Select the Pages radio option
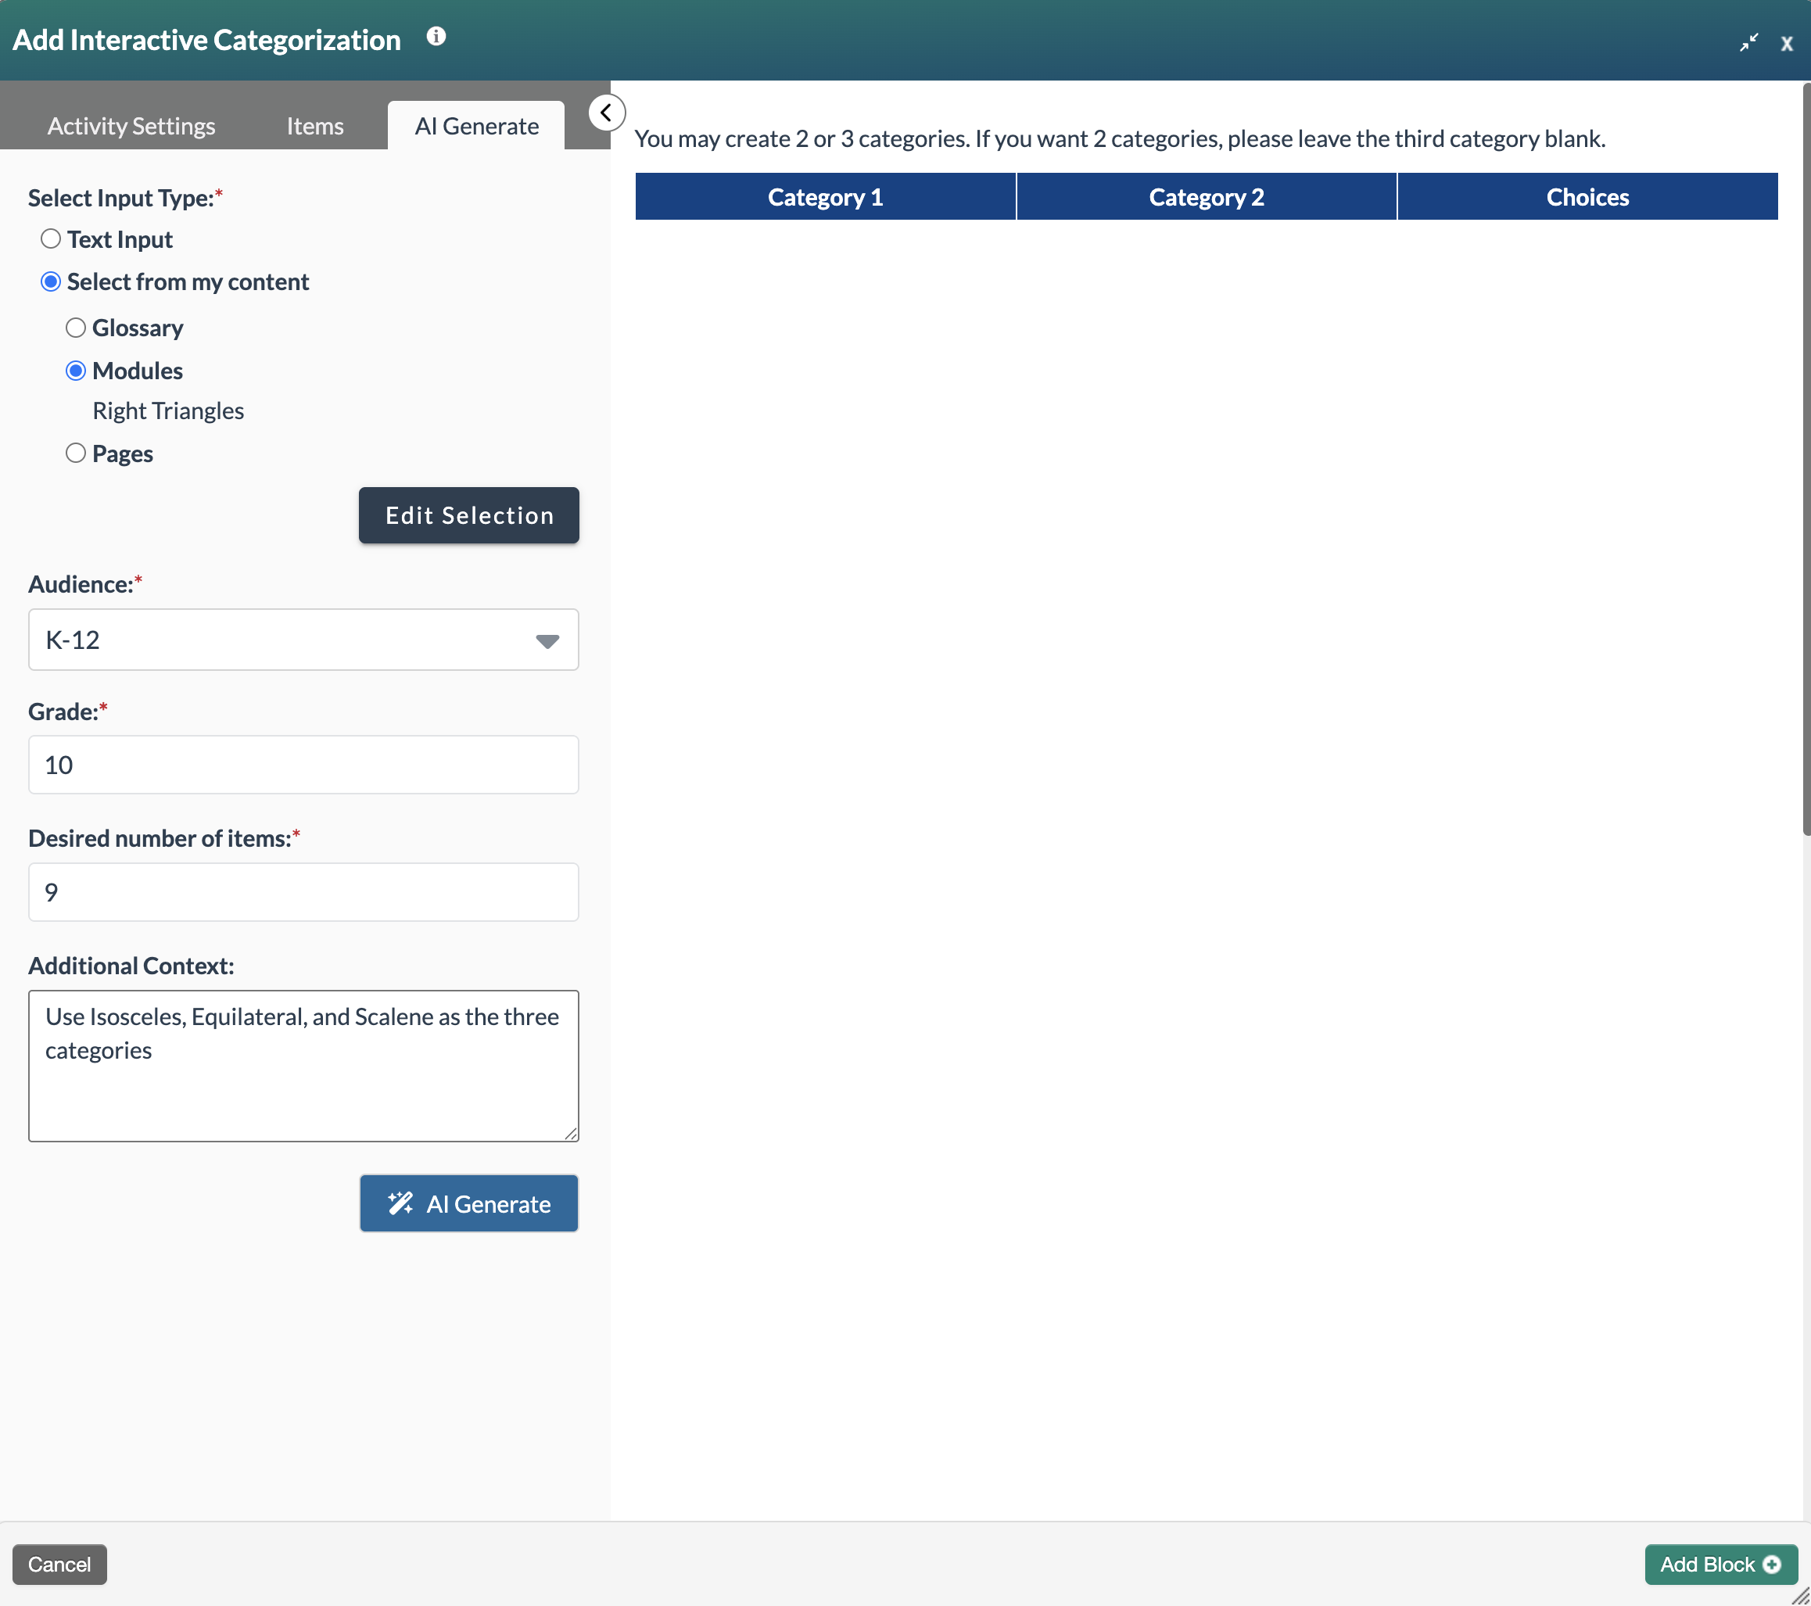This screenshot has height=1606, width=1811. pyautogui.click(x=76, y=453)
